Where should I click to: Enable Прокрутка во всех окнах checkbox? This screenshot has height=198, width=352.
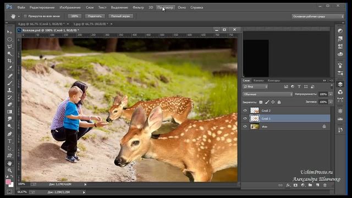(x=25, y=16)
